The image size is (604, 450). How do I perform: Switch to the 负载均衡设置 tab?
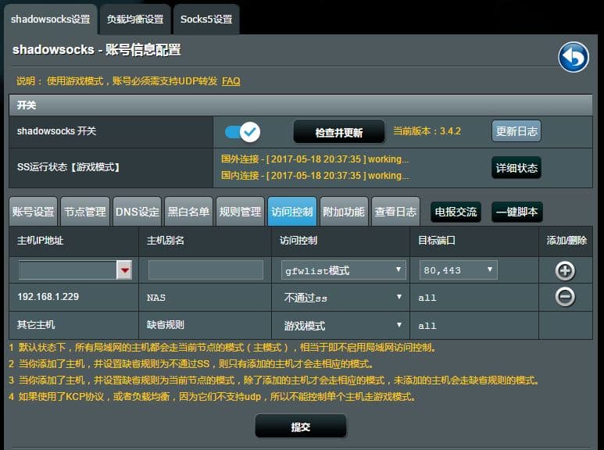coord(135,19)
